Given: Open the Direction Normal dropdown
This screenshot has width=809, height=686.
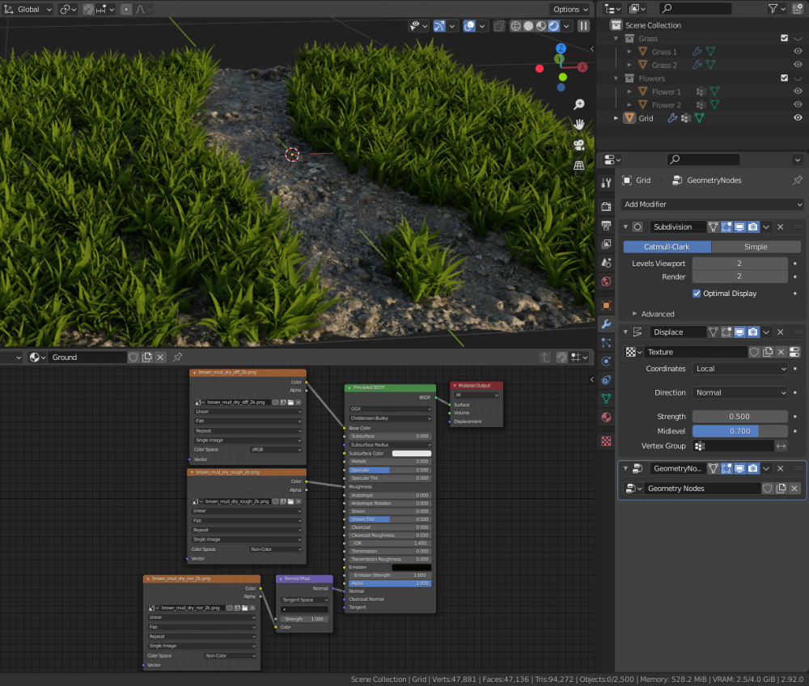Looking at the screenshot, I should tap(740, 392).
